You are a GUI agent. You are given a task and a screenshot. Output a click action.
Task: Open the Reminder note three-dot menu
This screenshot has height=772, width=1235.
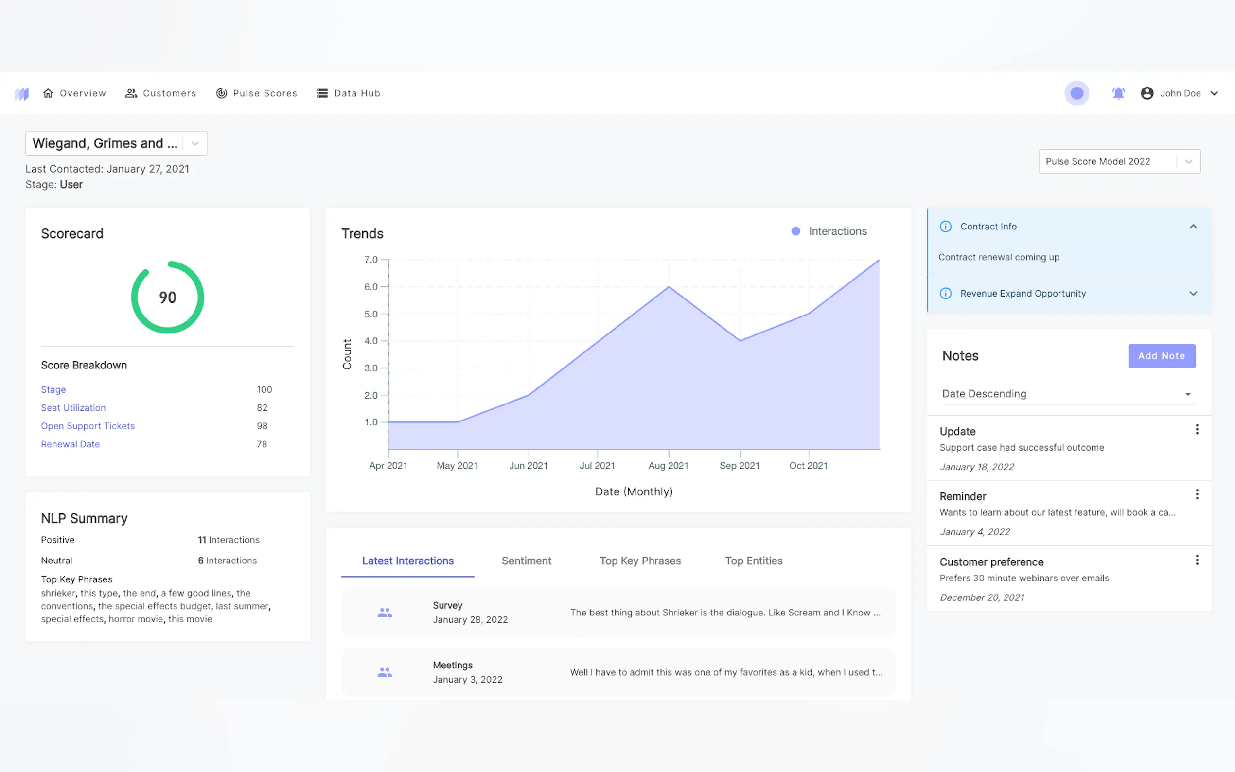(1197, 494)
